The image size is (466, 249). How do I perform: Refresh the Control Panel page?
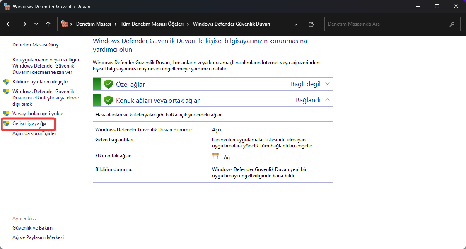click(x=311, y=24)
